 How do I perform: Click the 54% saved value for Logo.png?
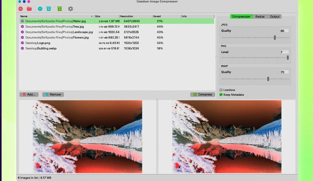(x=160, y=43)
